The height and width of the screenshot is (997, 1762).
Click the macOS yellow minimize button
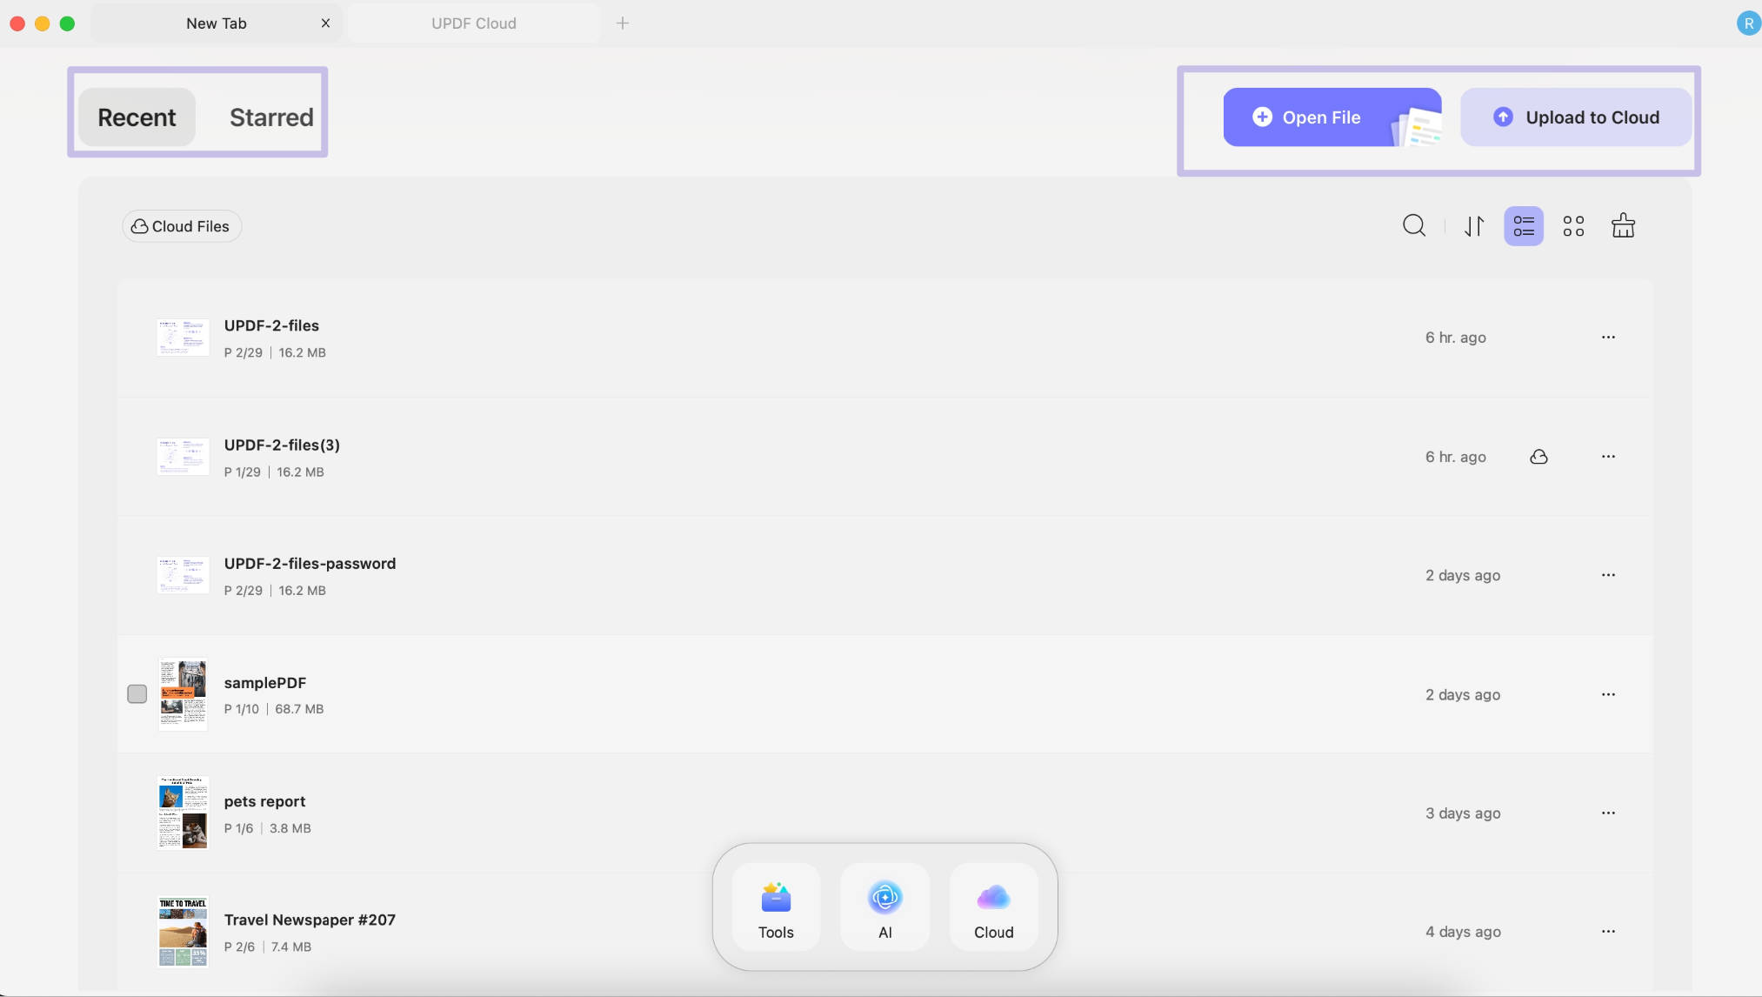pos(42,23)
